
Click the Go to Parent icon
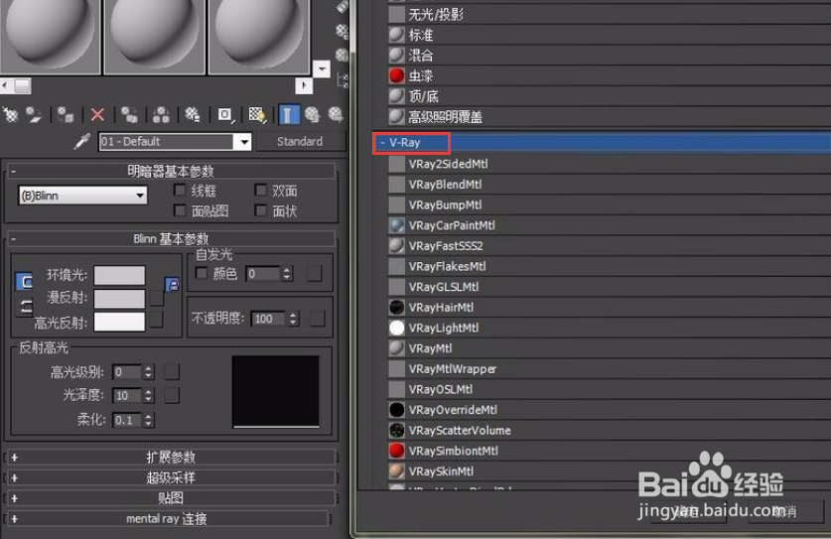pos(313,114)
